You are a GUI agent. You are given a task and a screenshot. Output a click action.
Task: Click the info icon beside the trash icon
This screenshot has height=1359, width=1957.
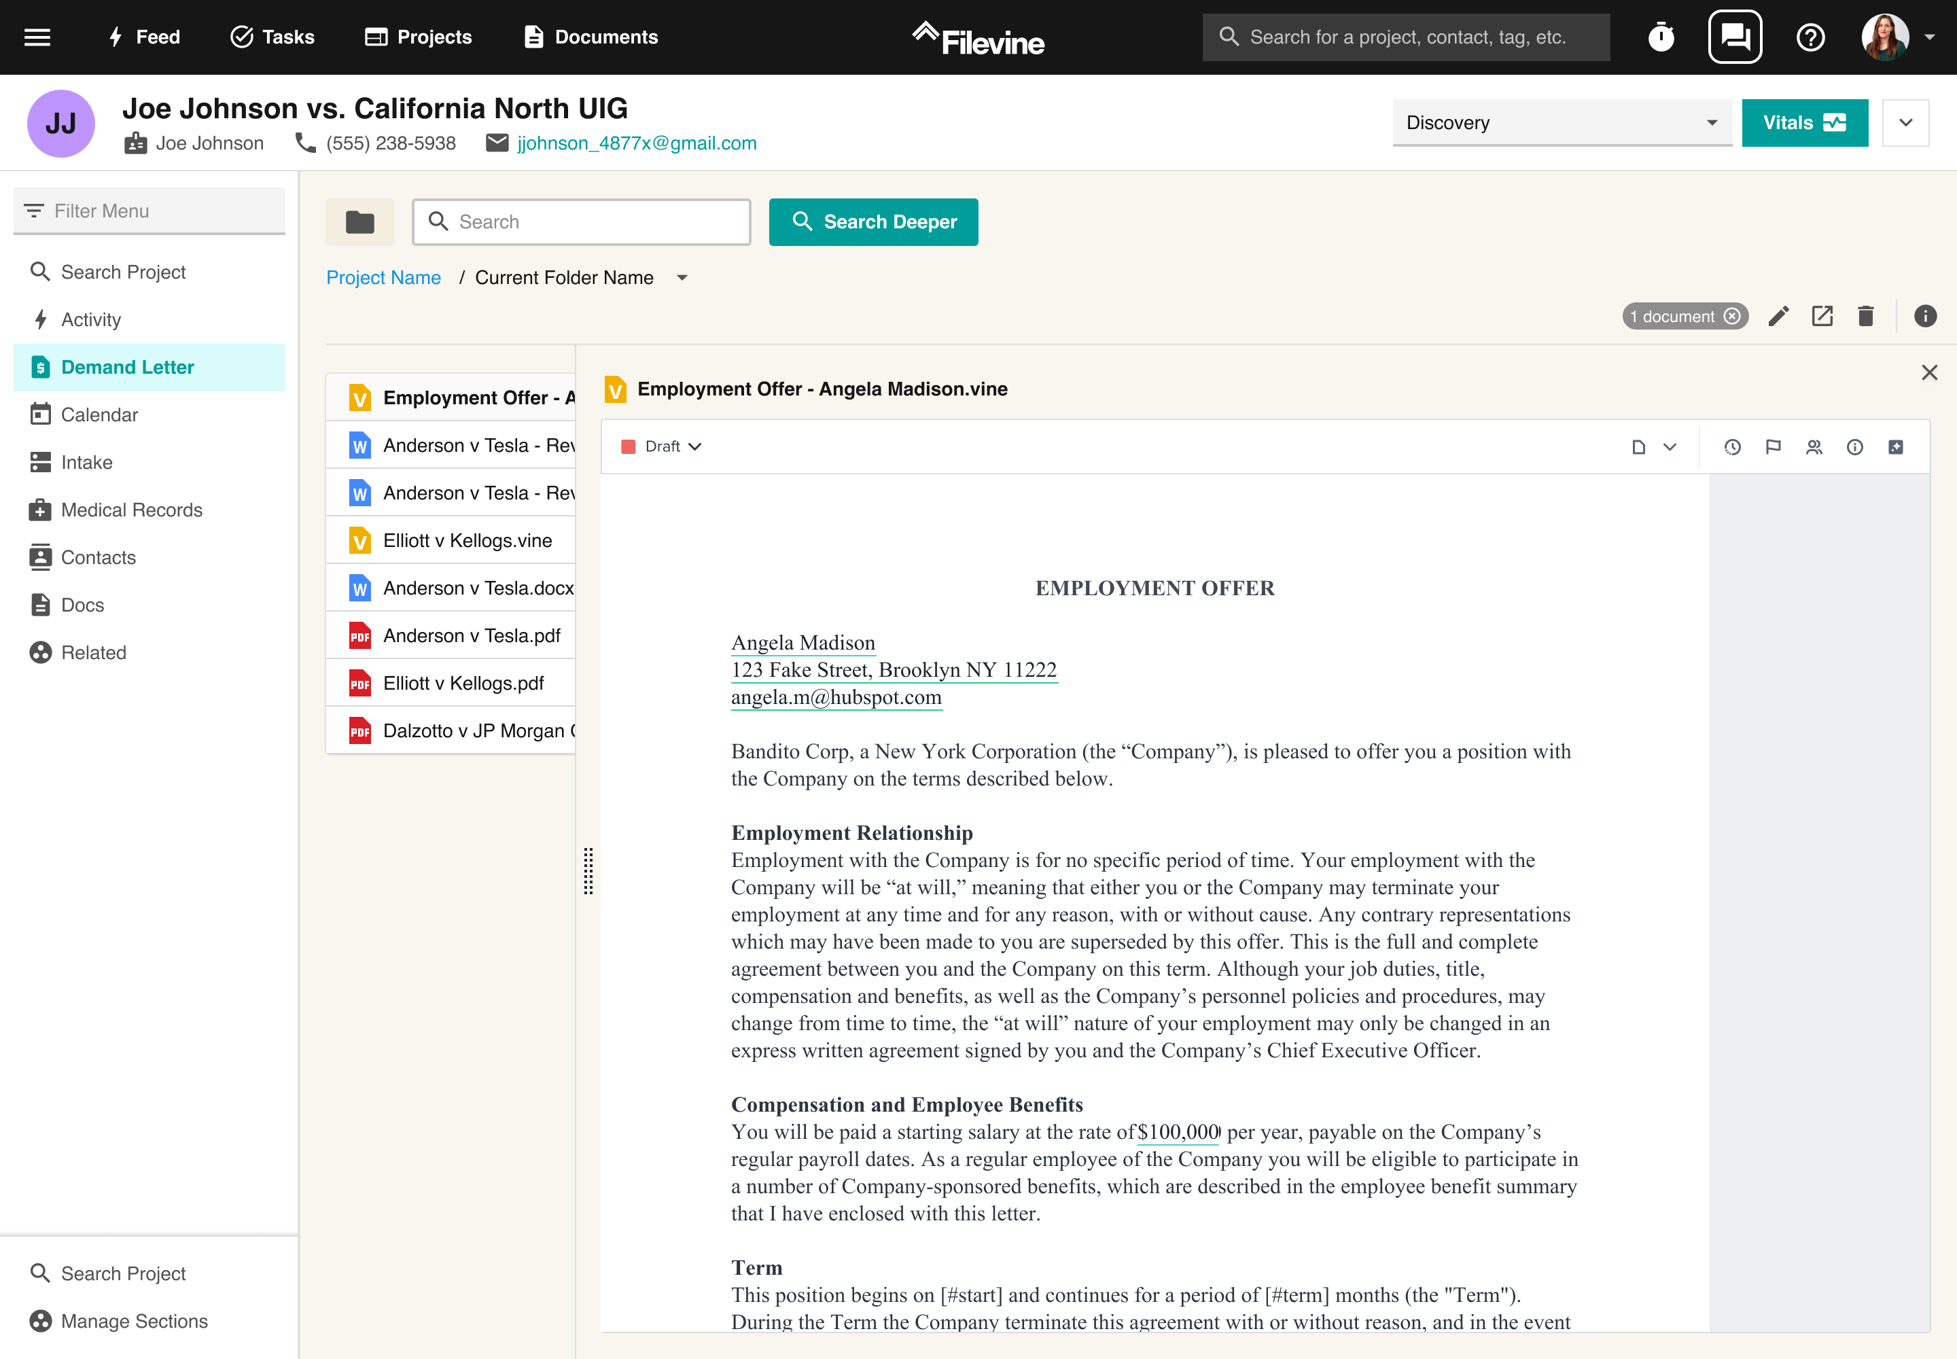coord(1924,316)
